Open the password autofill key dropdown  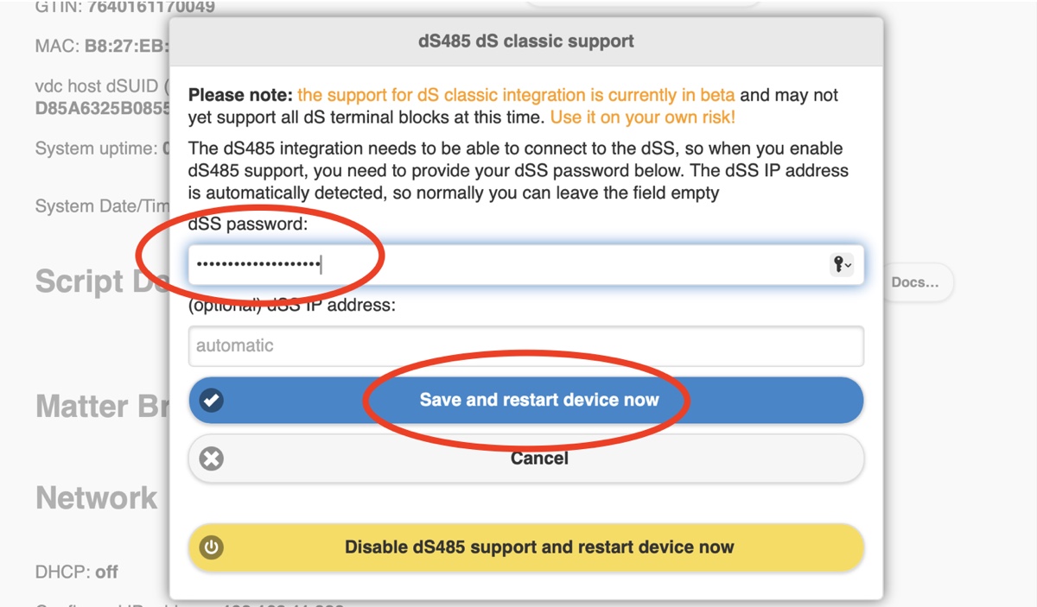point(841,266)
